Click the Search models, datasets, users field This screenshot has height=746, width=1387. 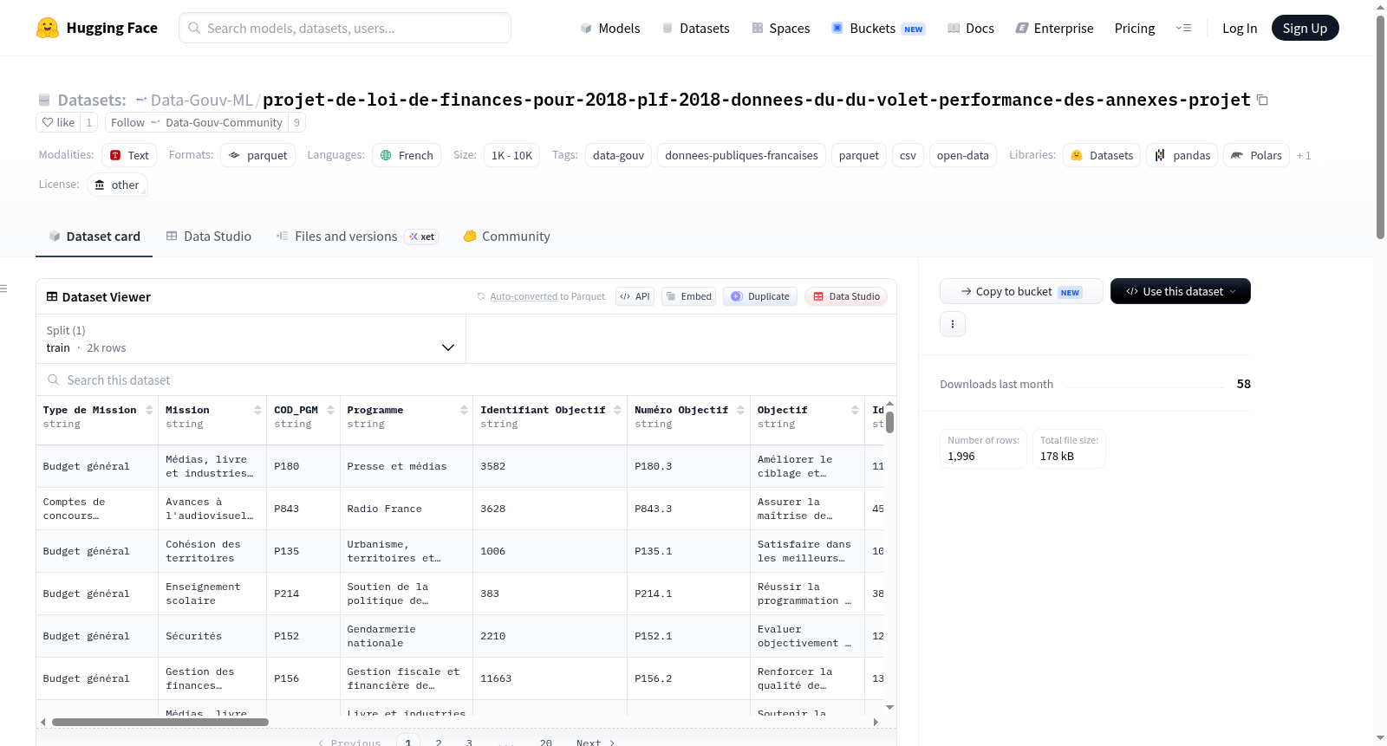tap(345, 28)
